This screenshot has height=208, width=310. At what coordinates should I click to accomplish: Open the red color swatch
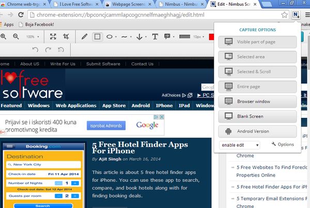click(211, 37)
